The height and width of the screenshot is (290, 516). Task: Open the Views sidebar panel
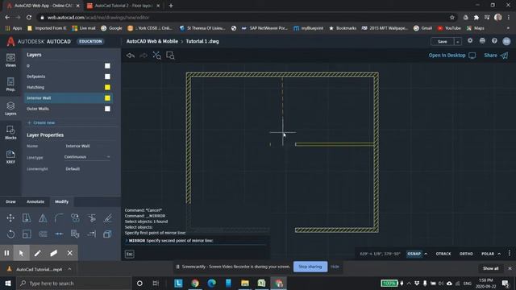click(10, 60)
